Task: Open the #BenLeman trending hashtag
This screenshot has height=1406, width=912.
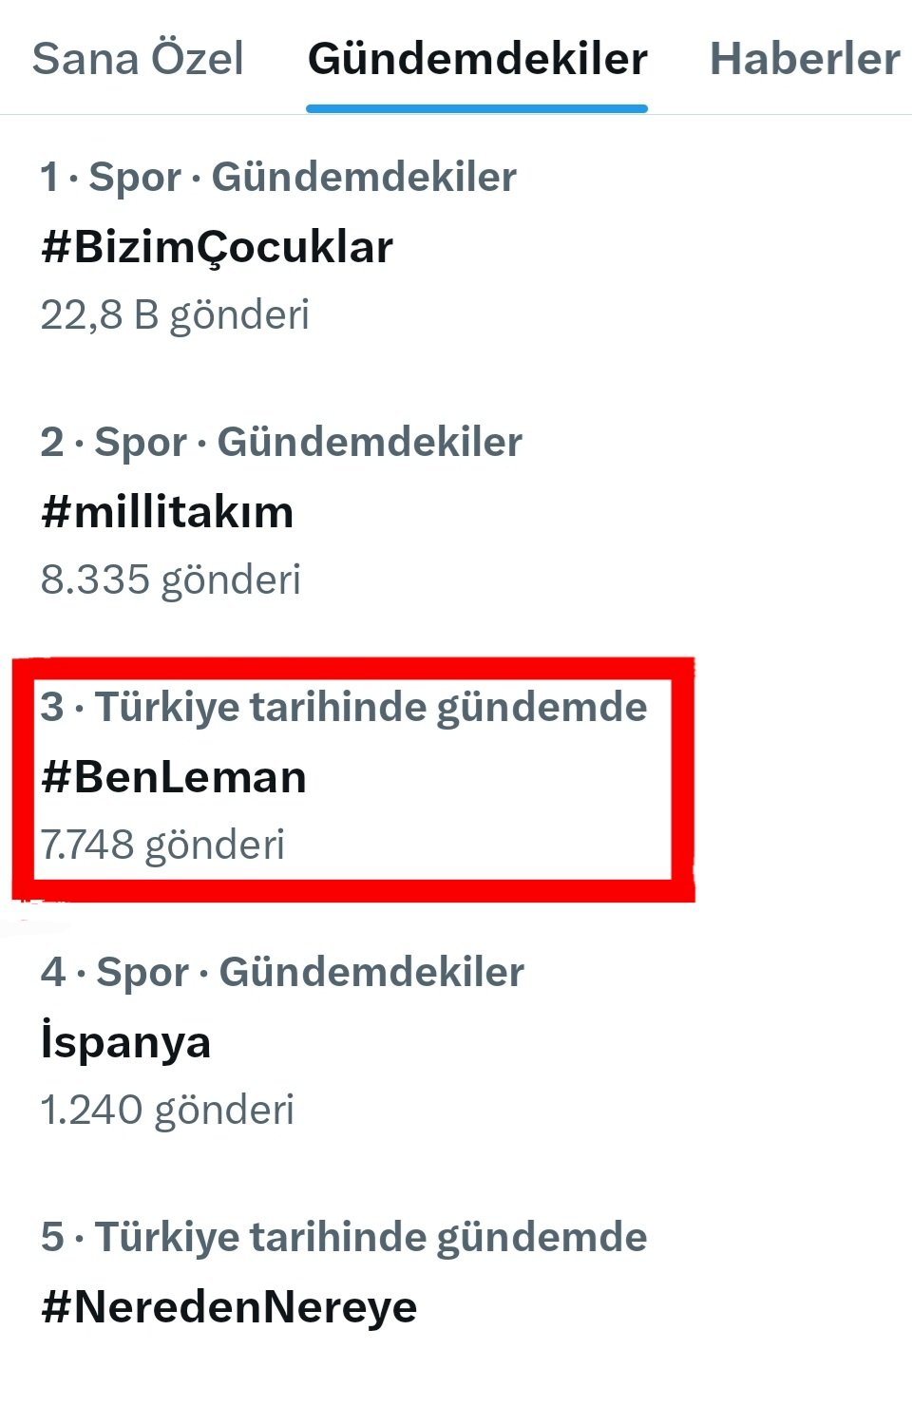Action: pos(174,777)
